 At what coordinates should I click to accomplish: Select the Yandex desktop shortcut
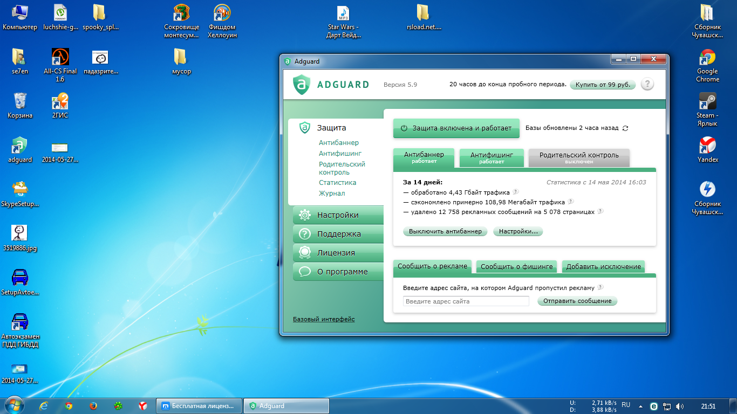(x=707, y=150)
